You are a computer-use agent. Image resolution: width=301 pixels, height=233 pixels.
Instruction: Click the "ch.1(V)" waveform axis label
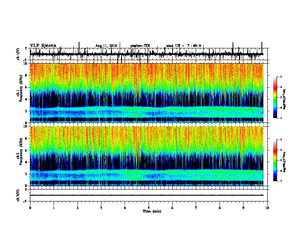[x=18, y=54]
